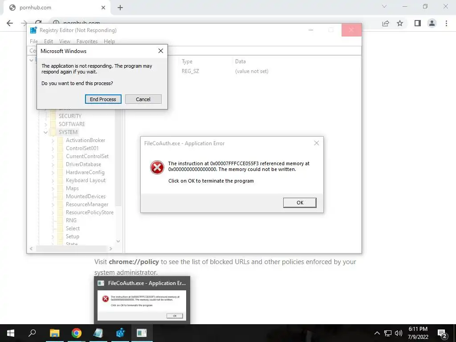Open the View menu in Registry Editor
This screenshot has width=456, height=342.
pyautogui.click(x=65, y=41)
